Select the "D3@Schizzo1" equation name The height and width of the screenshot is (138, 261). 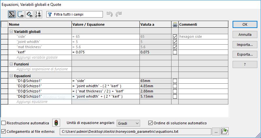tap(40, 91)
